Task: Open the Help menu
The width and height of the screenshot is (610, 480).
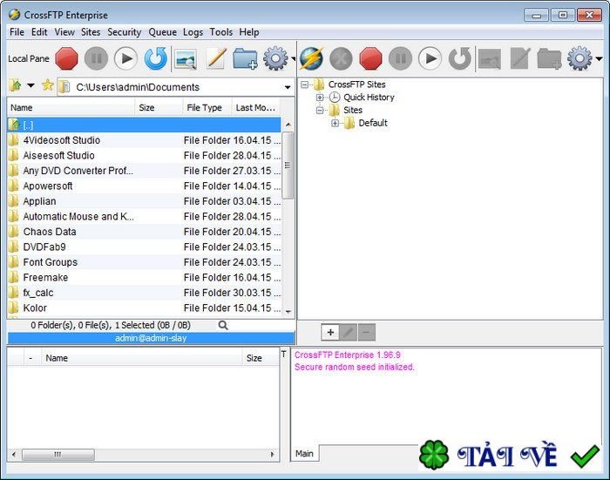Action: pyautogui.click(x=249, y=32)
